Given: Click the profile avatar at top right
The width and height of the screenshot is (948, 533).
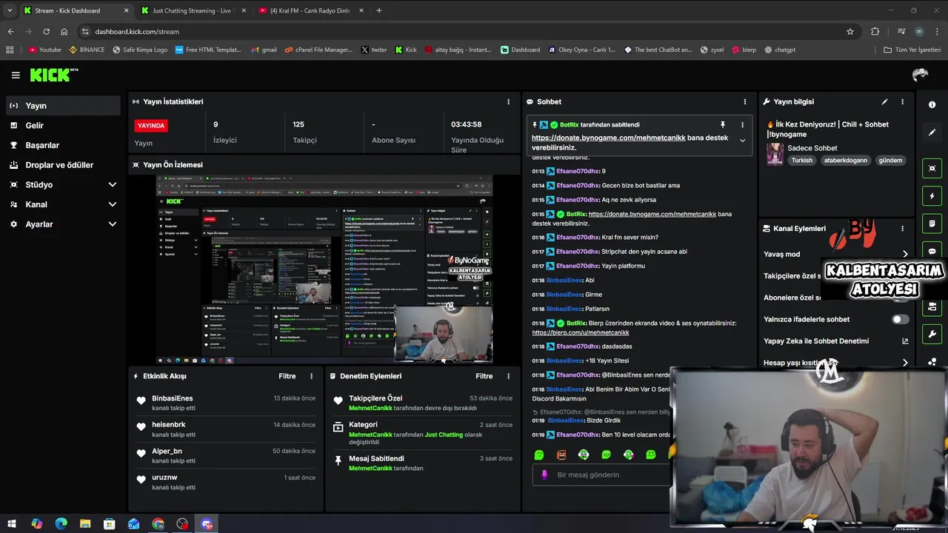Looking at the screenshot, I should click(920, 75).
